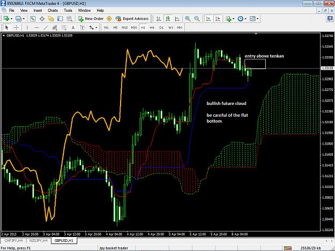Open the chat notification icon at far right
335x251 pixels.
[330, 19]
